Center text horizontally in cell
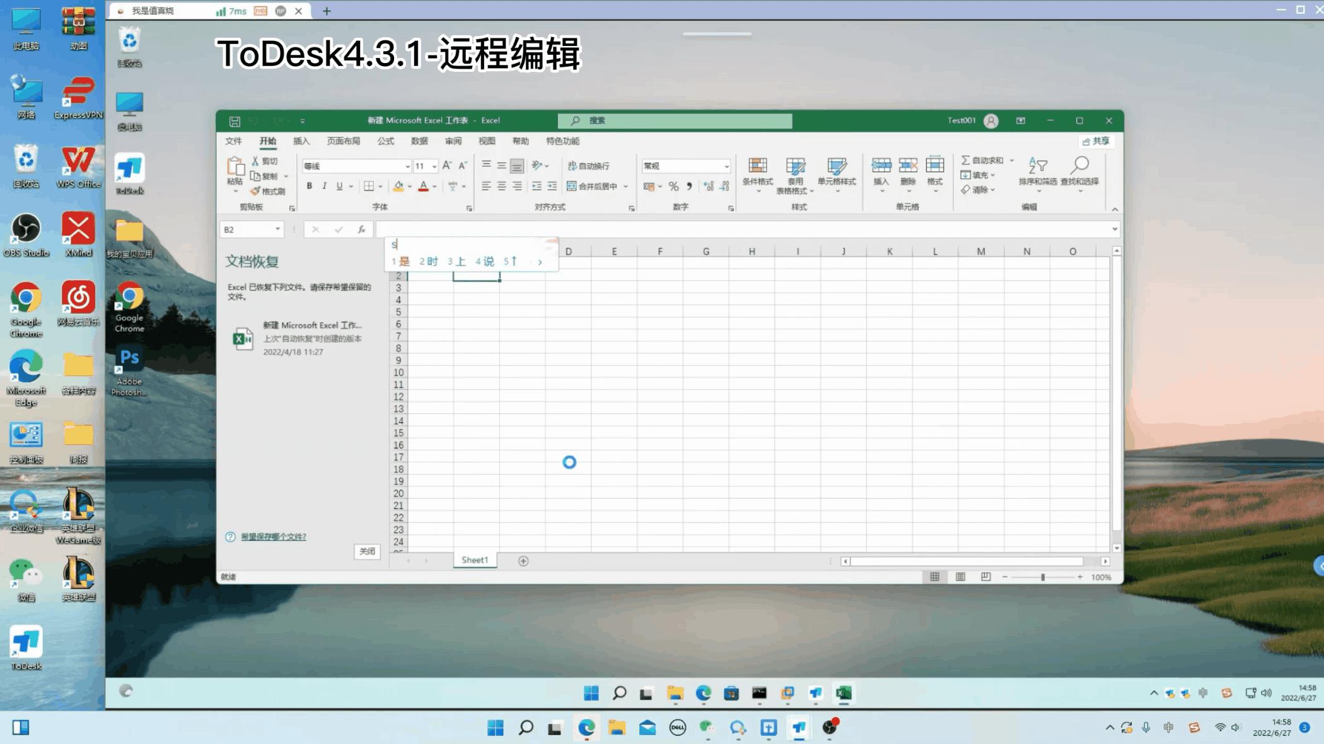 501,186
